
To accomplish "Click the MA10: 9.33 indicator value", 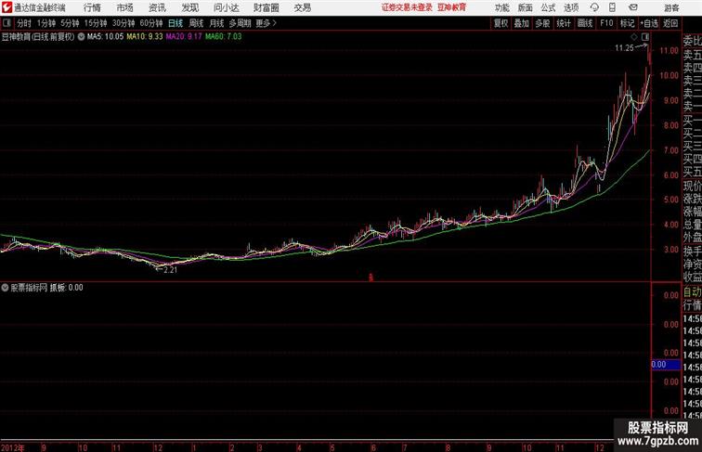I will point(145,37).
